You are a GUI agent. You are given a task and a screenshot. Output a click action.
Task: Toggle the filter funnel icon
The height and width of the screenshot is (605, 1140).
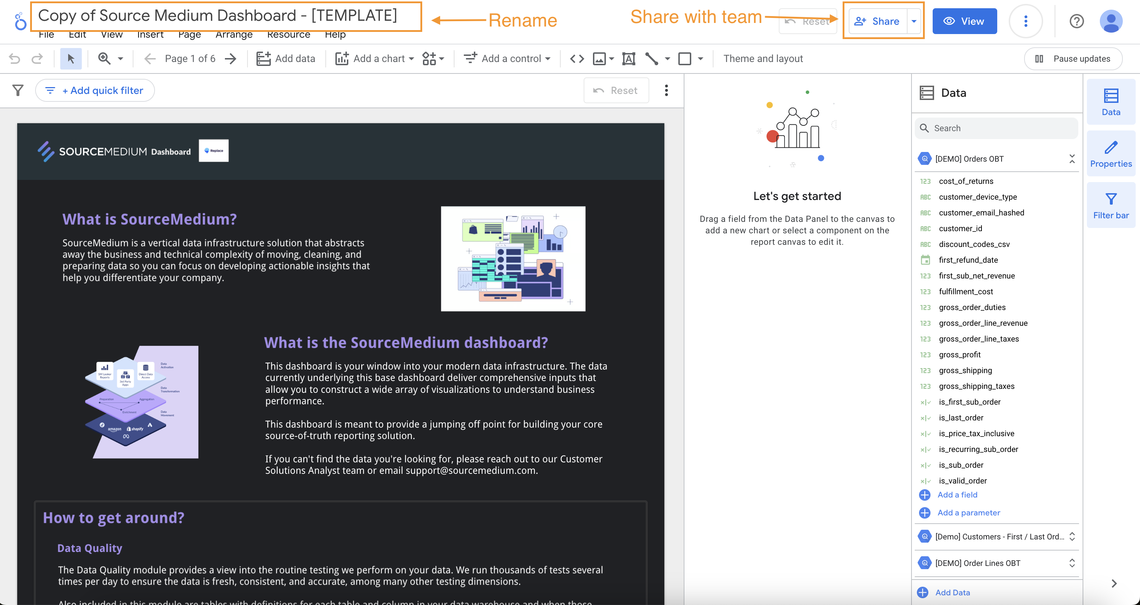(x=18, y=90)
